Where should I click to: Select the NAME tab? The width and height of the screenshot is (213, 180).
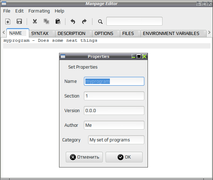tap(18, 33)
